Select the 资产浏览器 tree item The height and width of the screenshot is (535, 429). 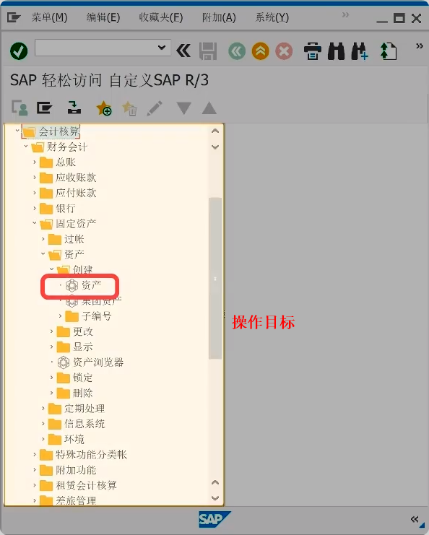point(91,362)
